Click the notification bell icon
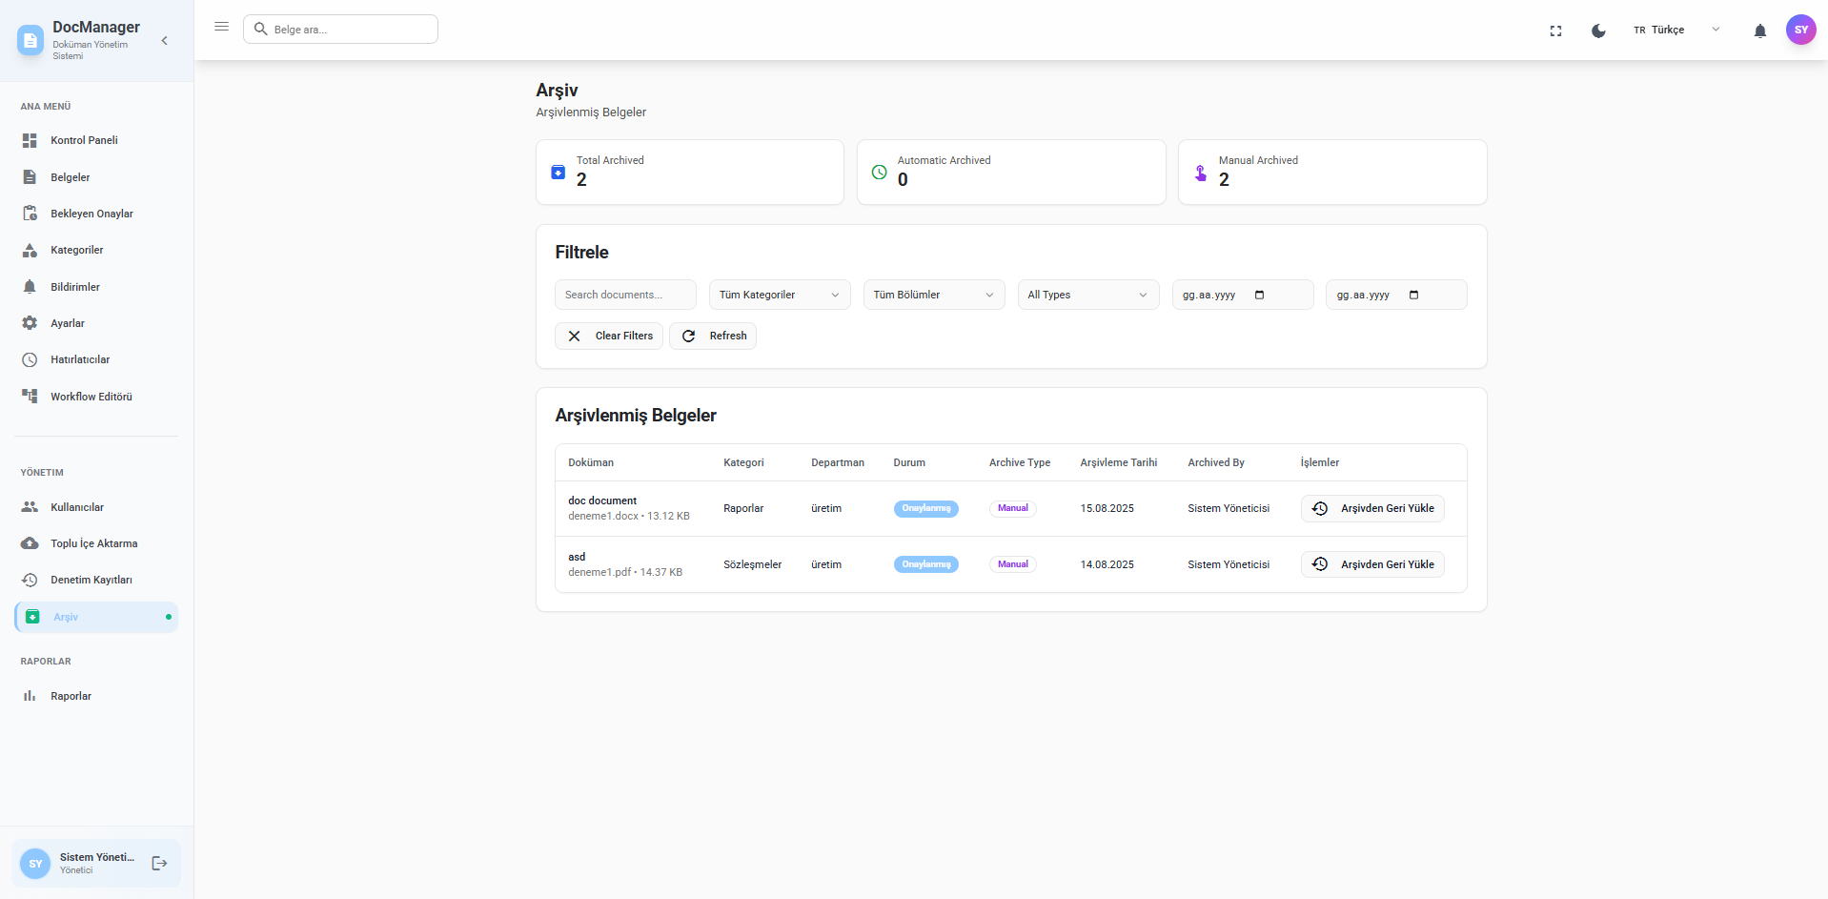Image resolution: width=1828 pixels, height=899 pixels. coord(1759,31)
